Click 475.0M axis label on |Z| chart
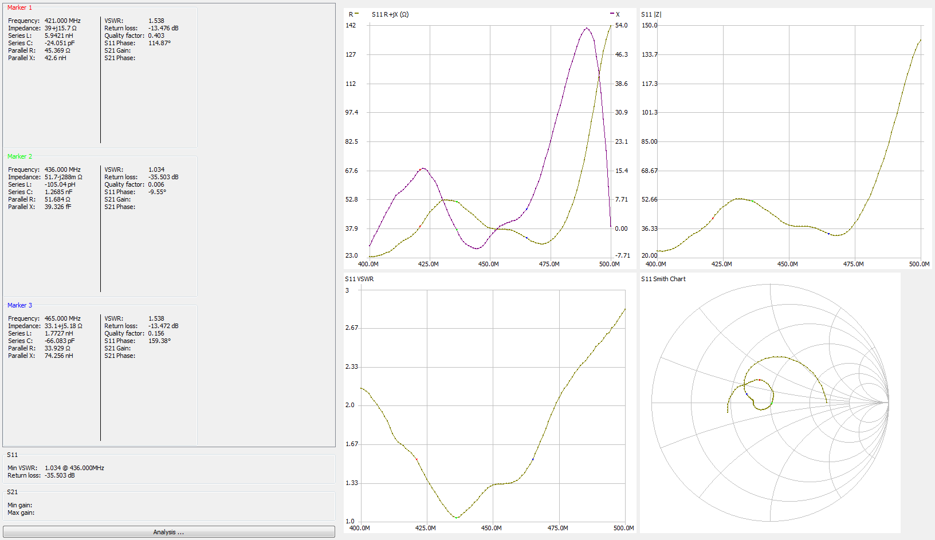The image size is (935, 540). click(x=853, y=264)
